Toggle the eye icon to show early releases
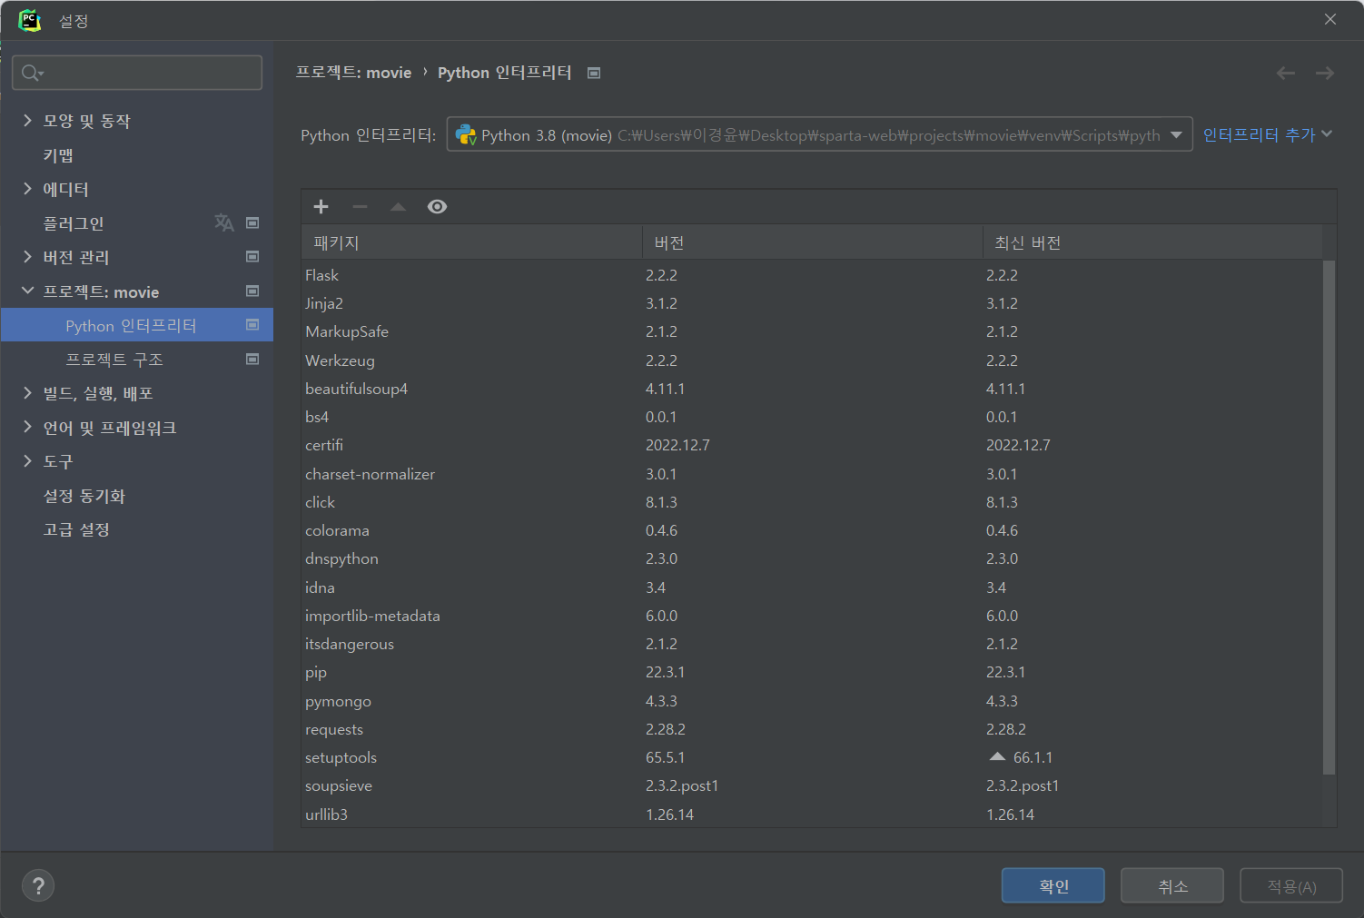The height and width of the screenshot is (918, 1364). 437,207
